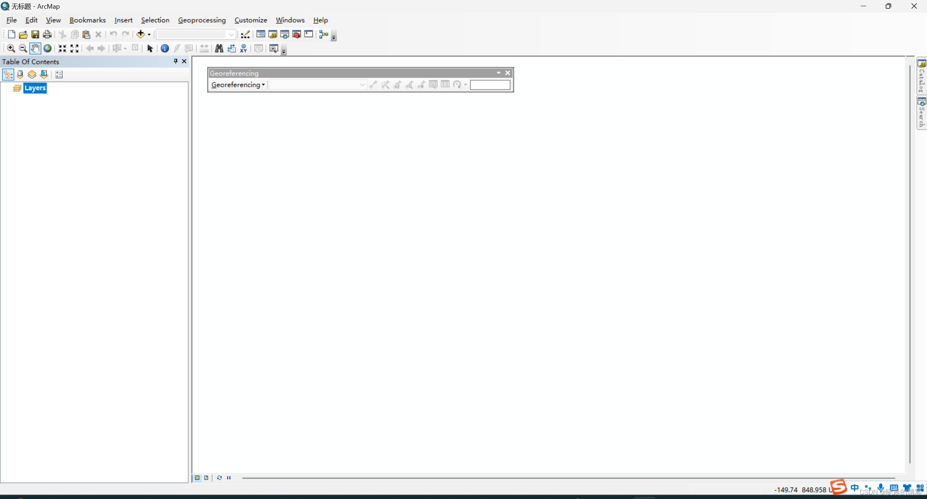Image resolution: width=927 pixels, height=499 pixels.
Task: Open the Python window
Action: pos(309,34)
